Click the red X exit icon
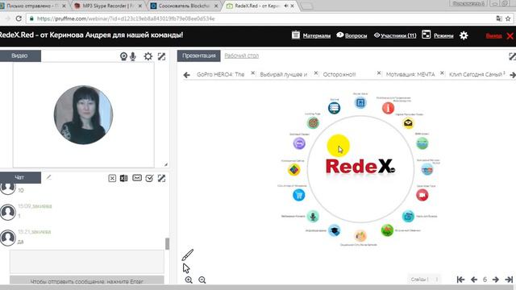Viewport: 516px width, 290px height. coord(510,35)
